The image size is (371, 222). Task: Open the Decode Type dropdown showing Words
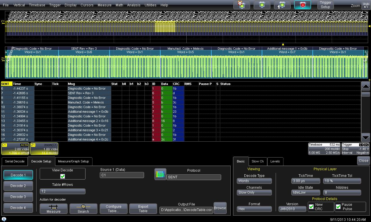[254, 181]
